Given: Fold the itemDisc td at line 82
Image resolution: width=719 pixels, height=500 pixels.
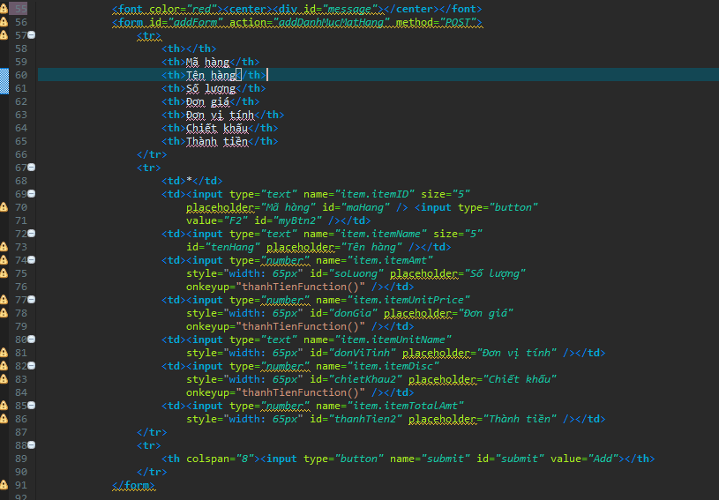Looking at the screenshot, I should pyautogui.click(x=32, y=366).
